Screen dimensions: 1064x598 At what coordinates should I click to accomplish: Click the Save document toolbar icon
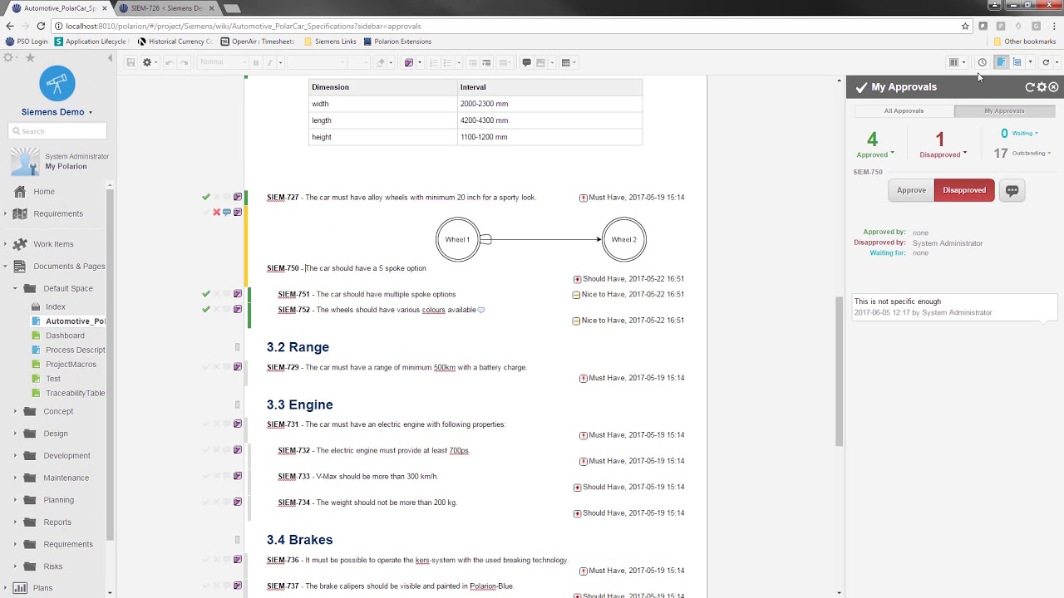point(131,62)
